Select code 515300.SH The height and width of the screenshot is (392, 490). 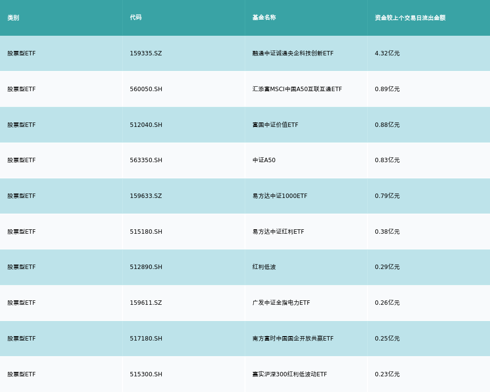point(146,374)
